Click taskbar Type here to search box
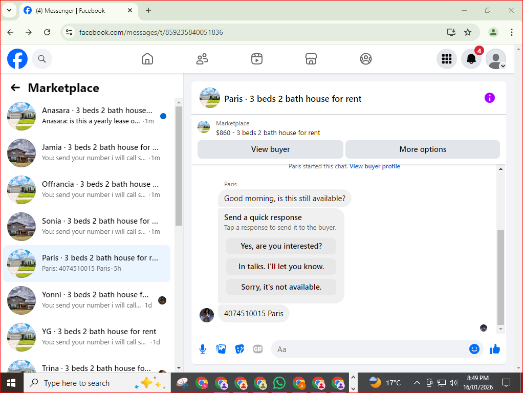The width and height of the screenshot is (523, 393). pos(97,383)
